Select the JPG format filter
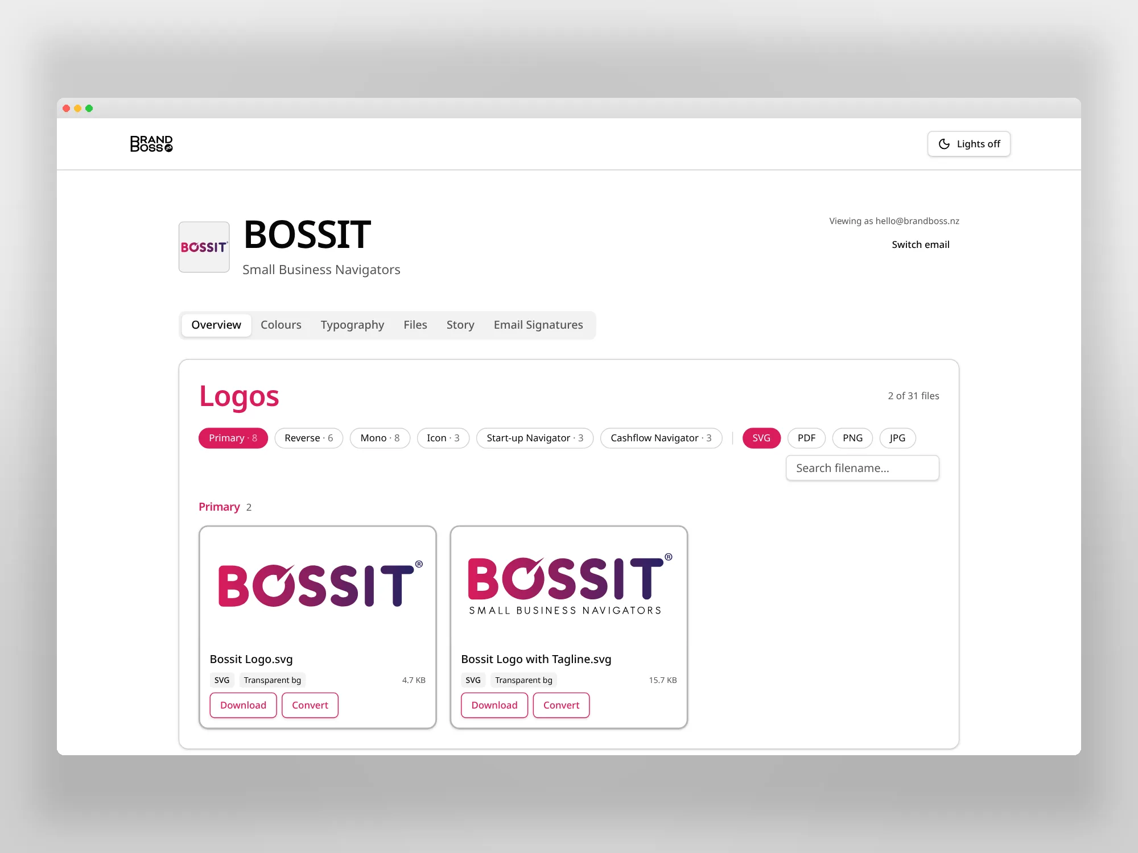 tap(897, 438)
